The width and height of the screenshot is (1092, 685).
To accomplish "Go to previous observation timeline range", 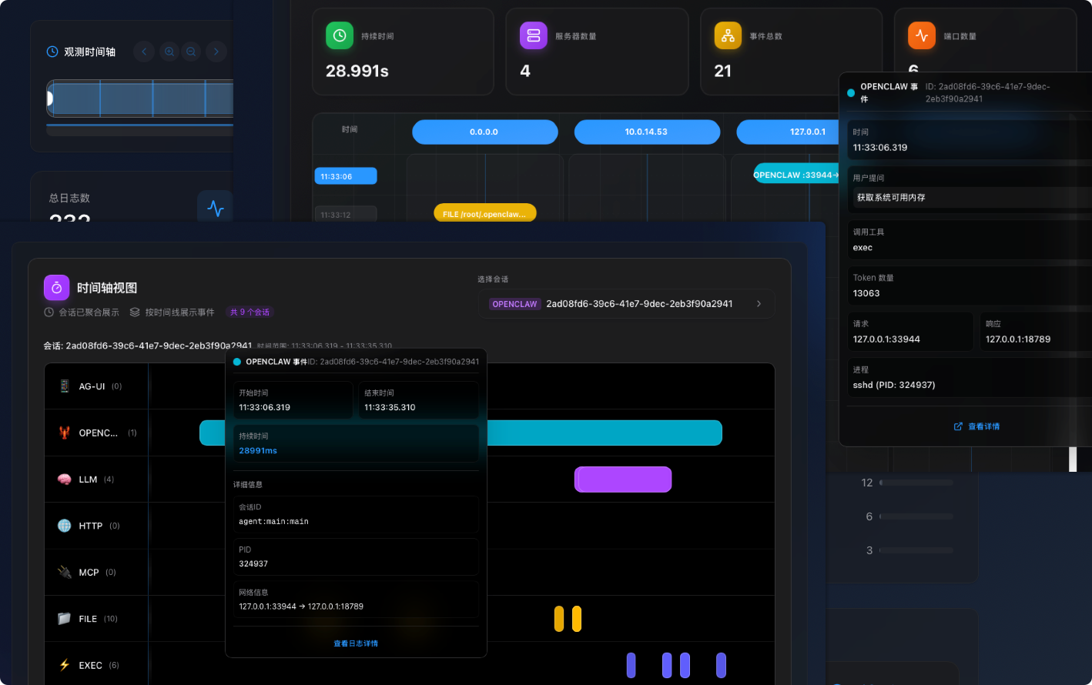I will click(144, 52).
